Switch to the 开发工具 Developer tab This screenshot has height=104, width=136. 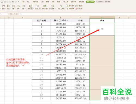(x=65, y=2)
